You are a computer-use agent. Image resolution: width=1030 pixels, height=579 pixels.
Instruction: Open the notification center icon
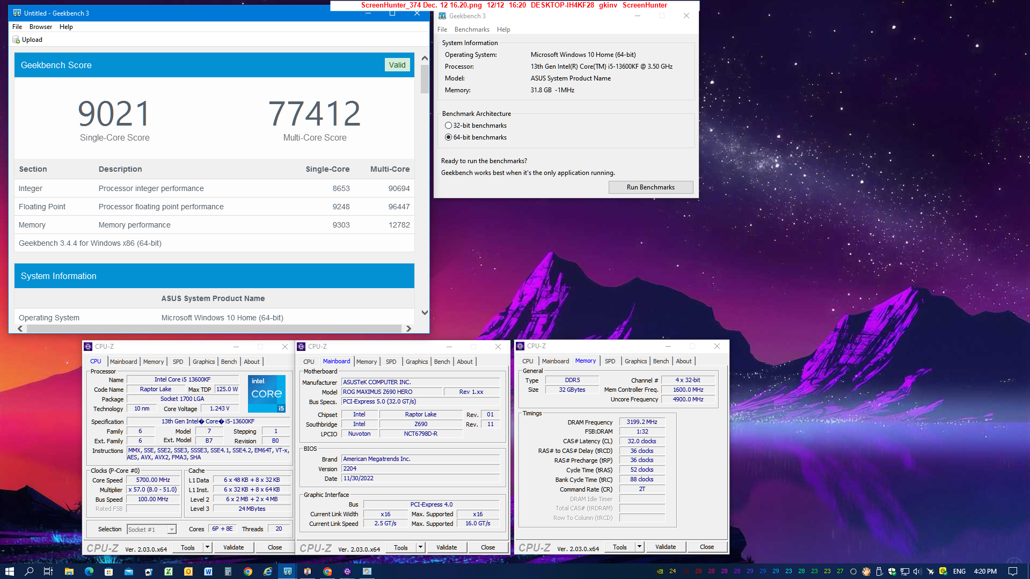coord(1013,571)
